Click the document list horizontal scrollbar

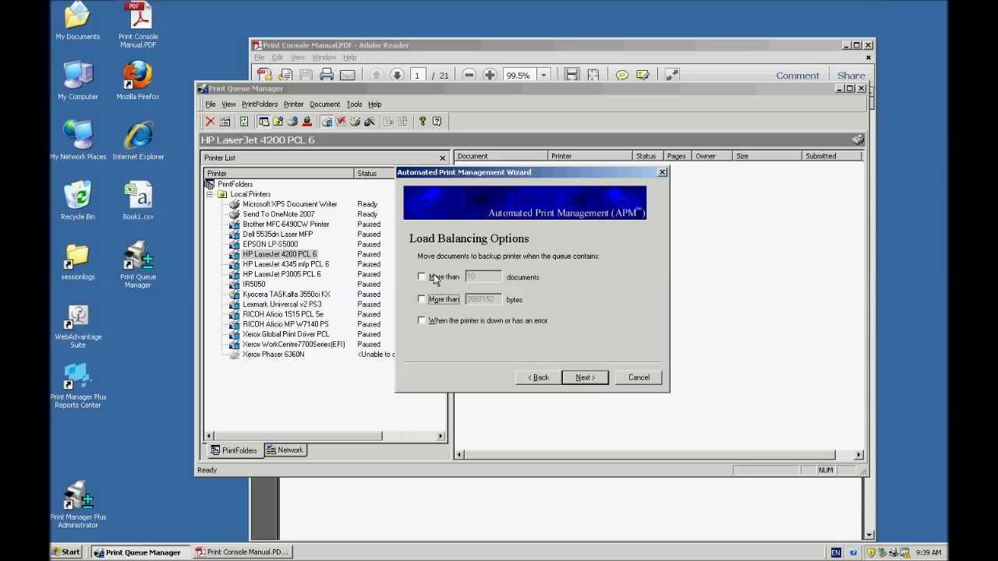point(659,454)
